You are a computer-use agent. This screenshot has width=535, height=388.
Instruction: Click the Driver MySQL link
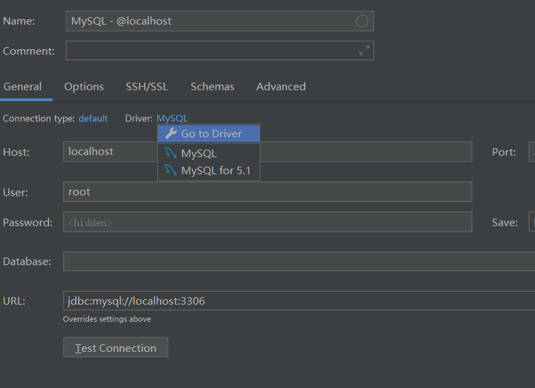[172, 118]
